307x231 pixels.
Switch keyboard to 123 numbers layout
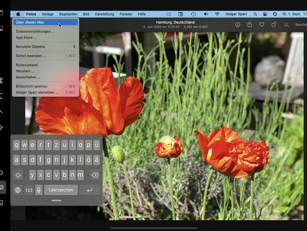[29, 190]
